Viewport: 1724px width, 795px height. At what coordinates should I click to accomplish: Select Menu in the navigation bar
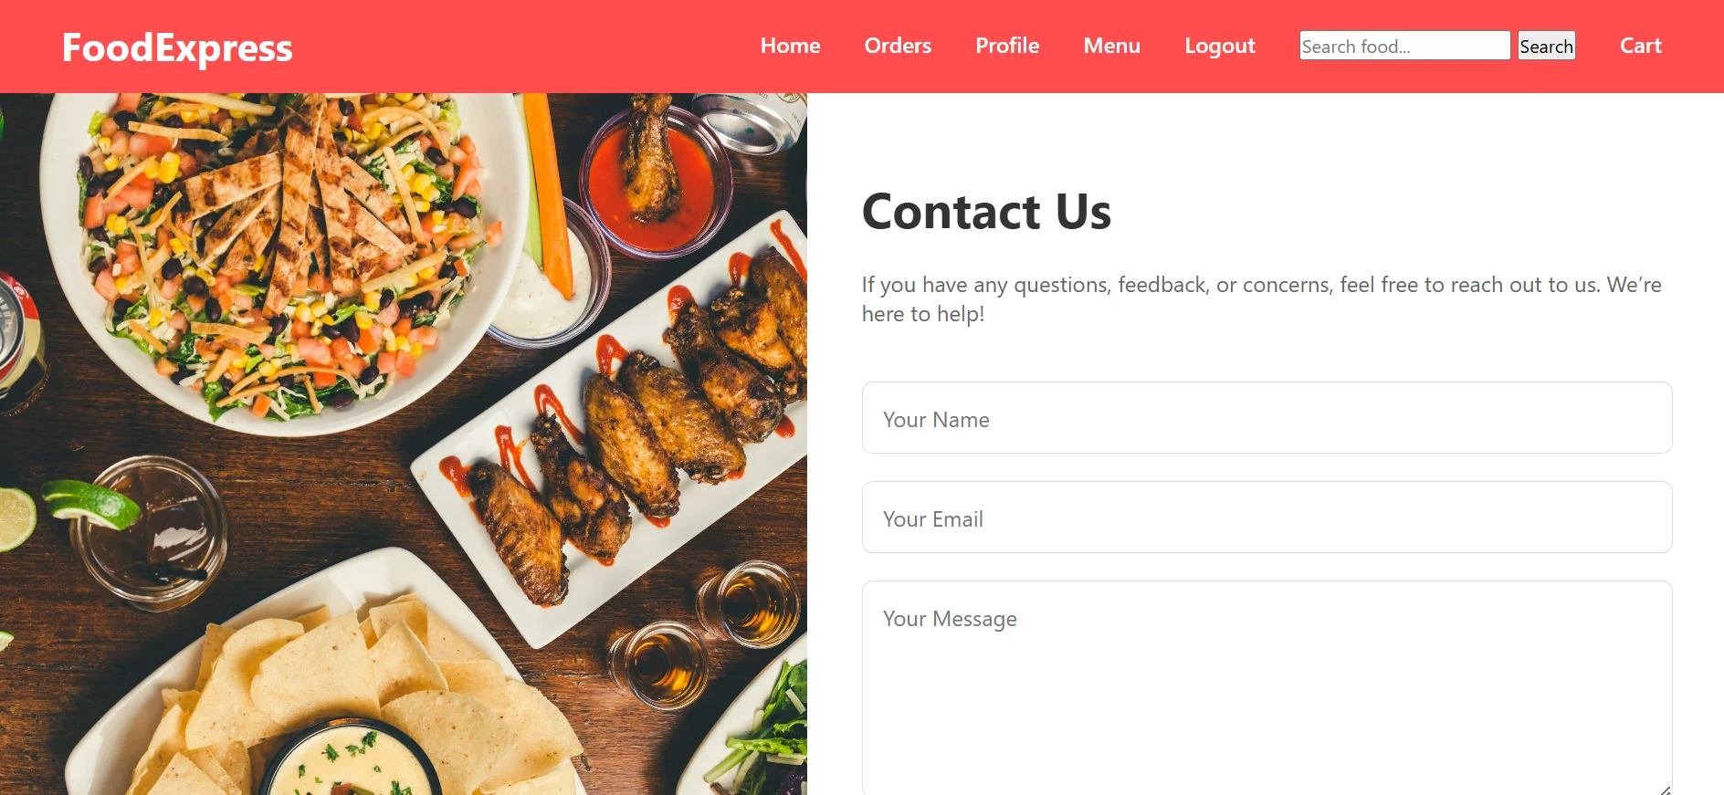[1111, 46]
